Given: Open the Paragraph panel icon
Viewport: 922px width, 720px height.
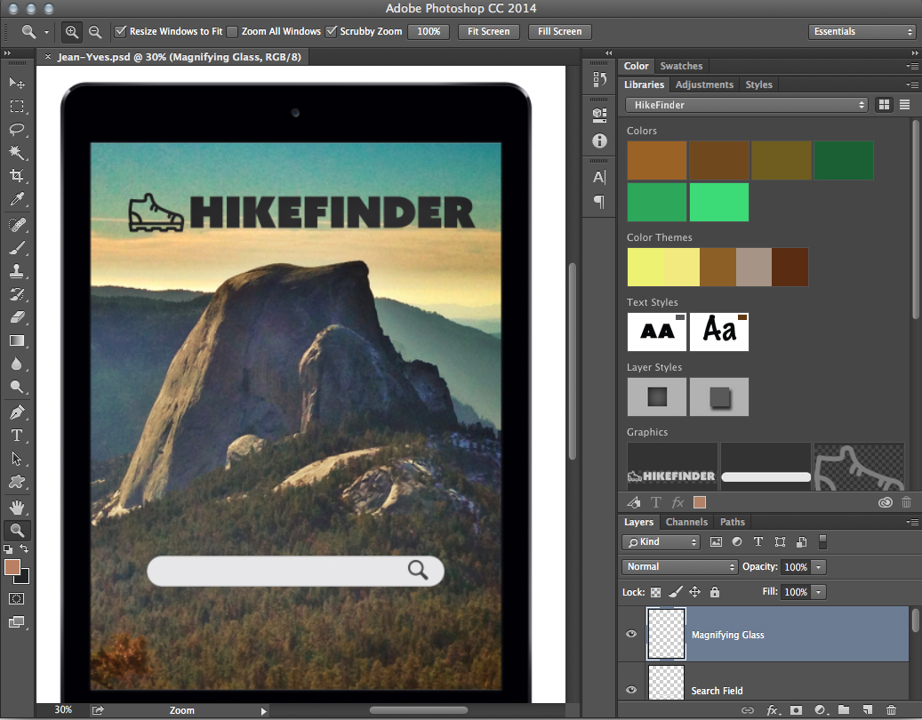Looking at the screenshot, I should [x=599, y=202].
